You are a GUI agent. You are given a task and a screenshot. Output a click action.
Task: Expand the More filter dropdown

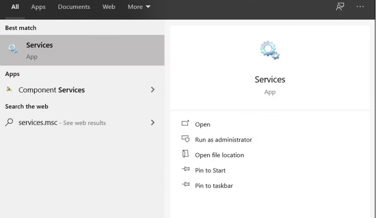139,7
